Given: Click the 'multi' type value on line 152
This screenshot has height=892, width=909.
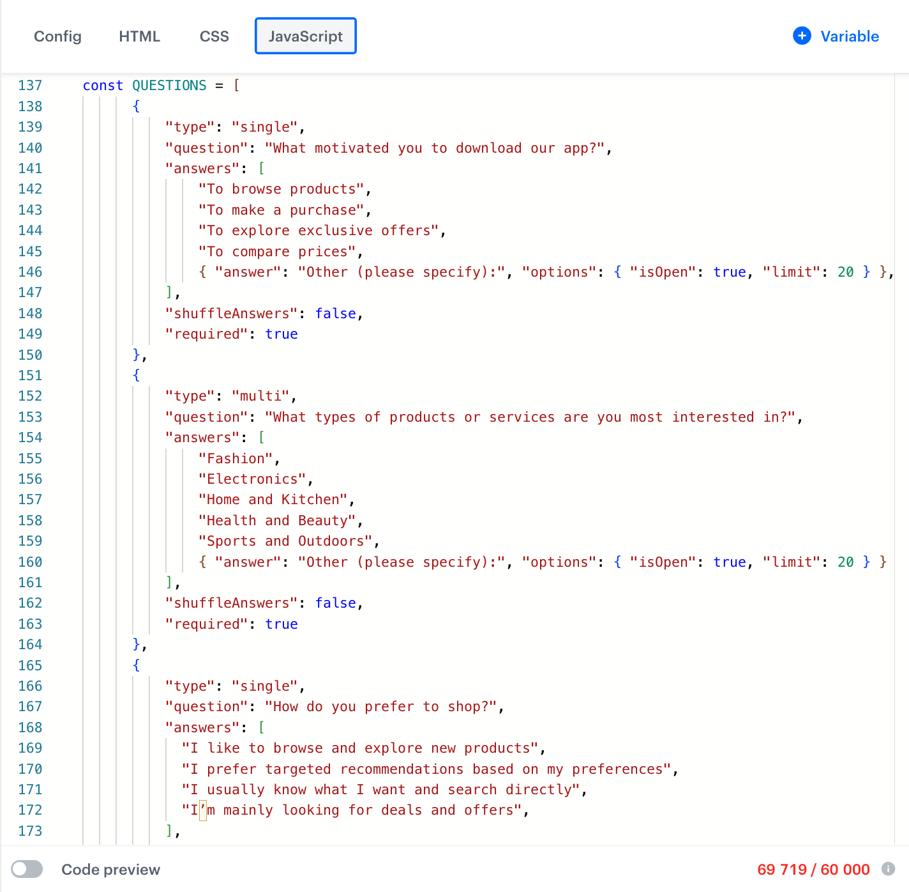Looking at the screenshot, I should [260, 396].
